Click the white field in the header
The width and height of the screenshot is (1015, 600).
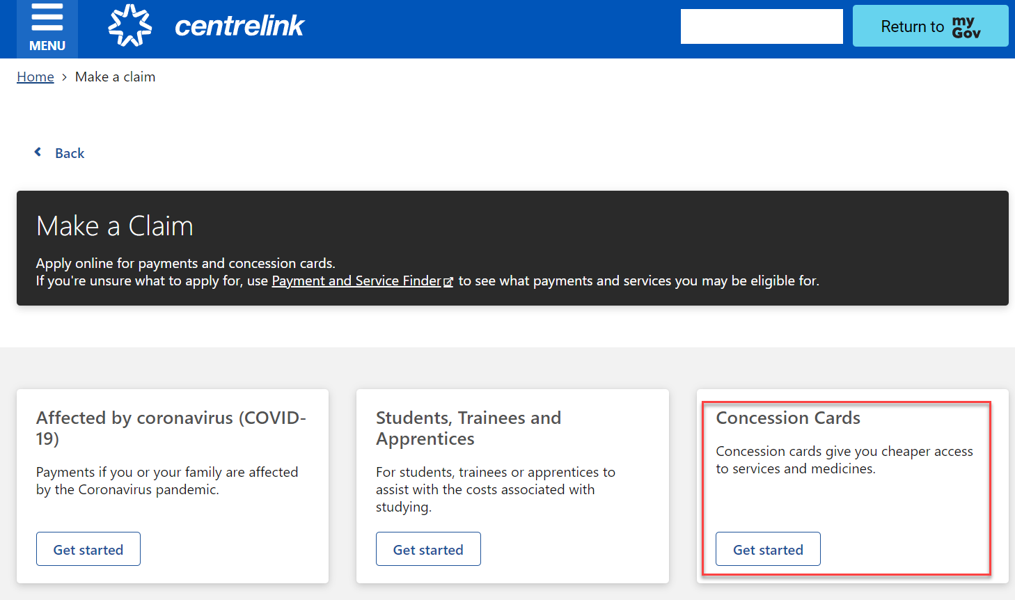pos(762,26)
